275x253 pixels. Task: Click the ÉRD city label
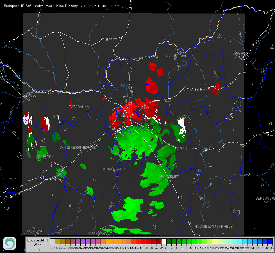[115, 128]
